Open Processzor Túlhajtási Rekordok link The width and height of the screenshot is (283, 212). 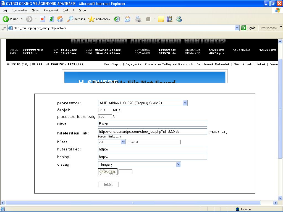pos(169,64)
